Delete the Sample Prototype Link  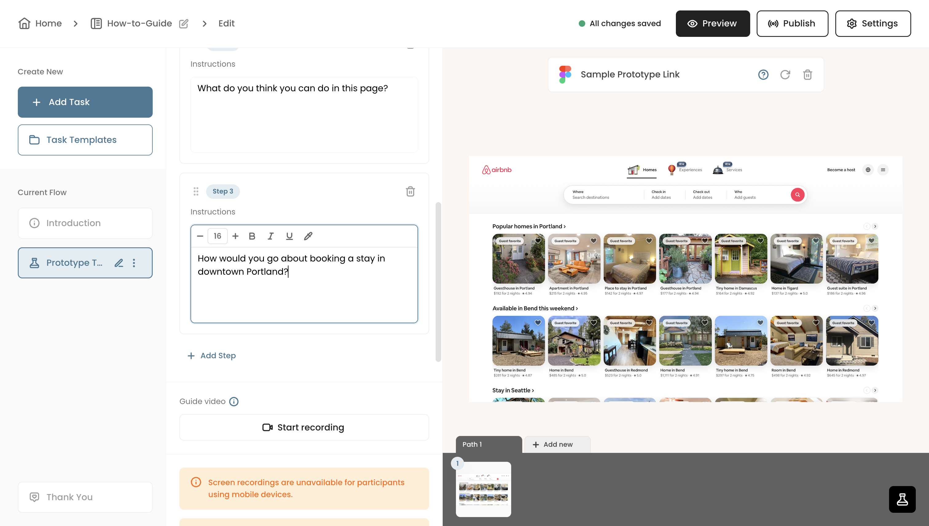(807, 74)
